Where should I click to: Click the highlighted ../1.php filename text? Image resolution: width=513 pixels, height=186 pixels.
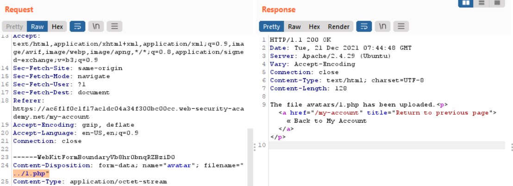pyautogui.click(x=31, y=174)
